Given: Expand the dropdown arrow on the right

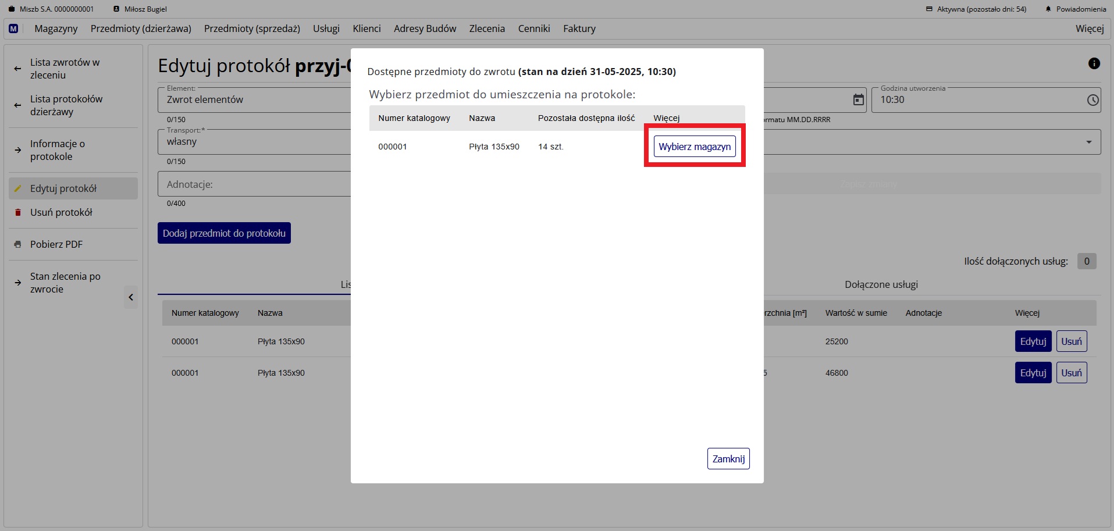Looking at the screenshot, I should click(1088, 142).
